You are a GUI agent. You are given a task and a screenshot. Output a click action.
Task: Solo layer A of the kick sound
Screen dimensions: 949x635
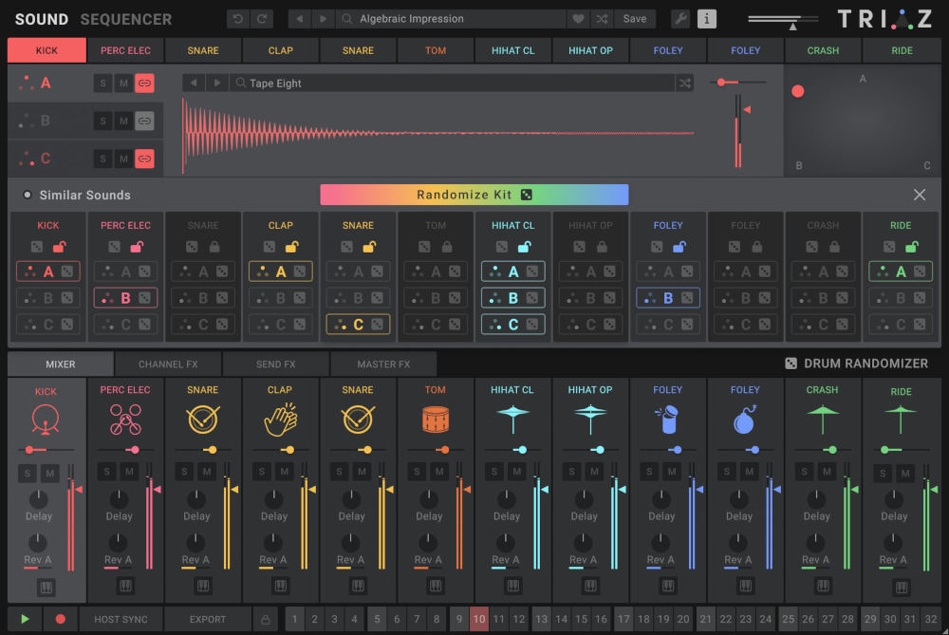[x=102, y=83]
